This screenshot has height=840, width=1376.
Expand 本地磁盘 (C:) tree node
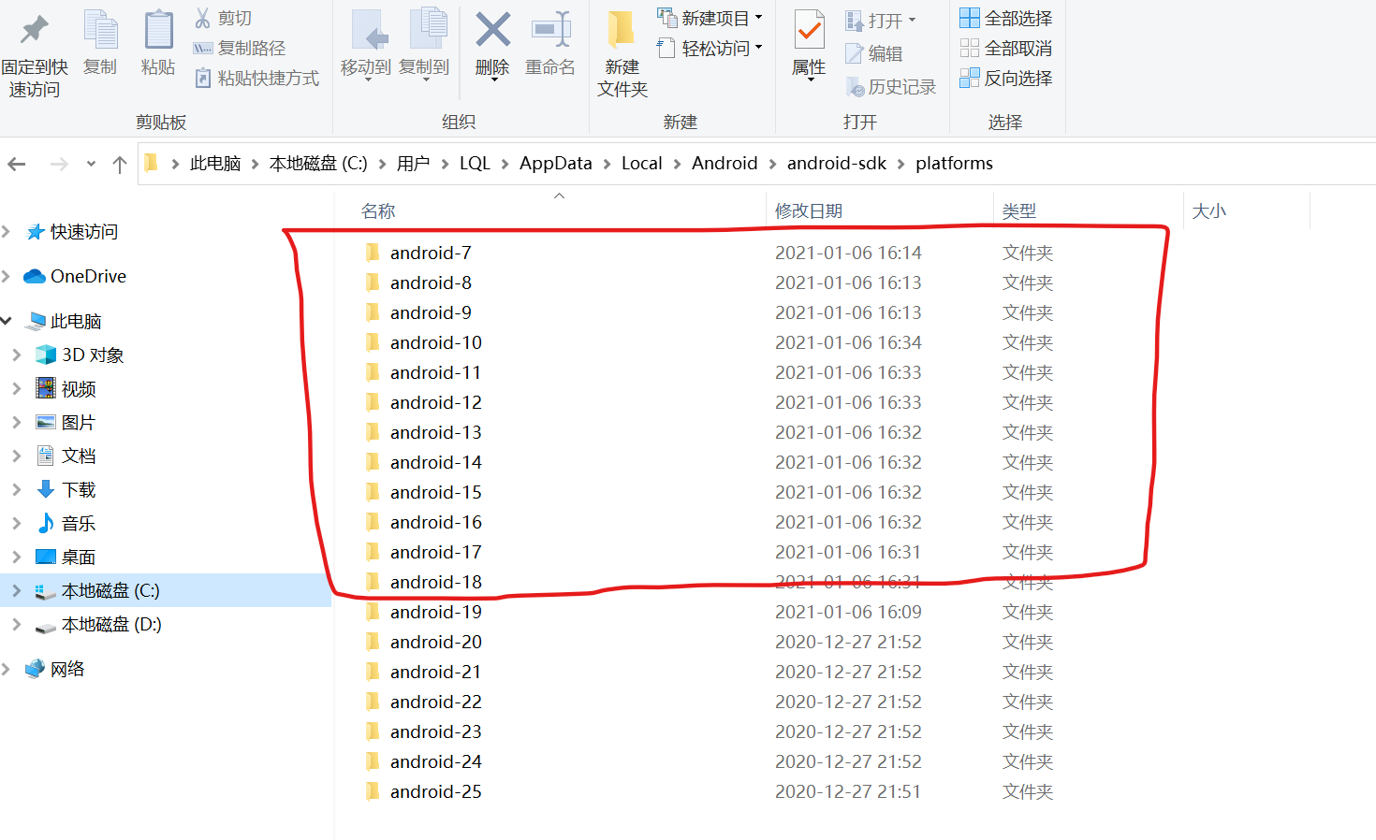coord(17,590)
